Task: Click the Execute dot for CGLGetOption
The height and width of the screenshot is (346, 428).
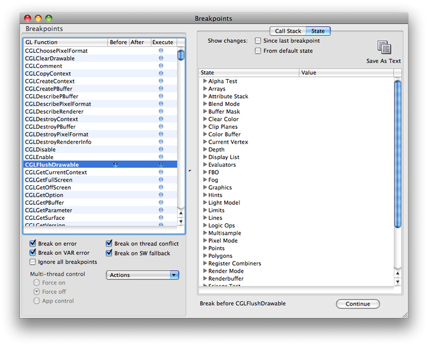Action: click(161, 195)
